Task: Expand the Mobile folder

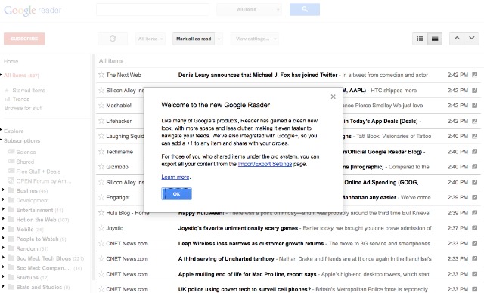Action: coord(3,229)
